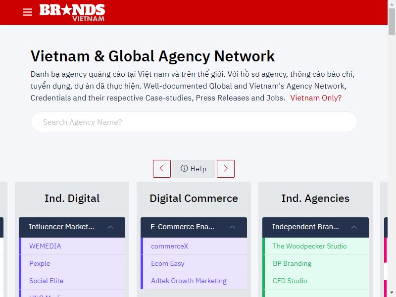The image size is (396, 297).
Task: Open the hamburger menu icon
Action: (x=27, y=12)
